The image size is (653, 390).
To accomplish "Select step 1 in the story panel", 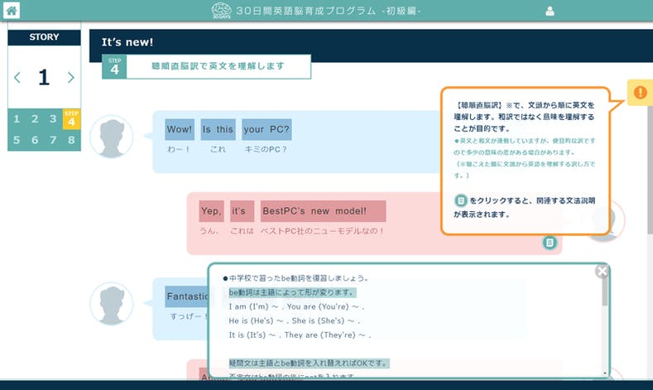I will [x=17, y=119].
